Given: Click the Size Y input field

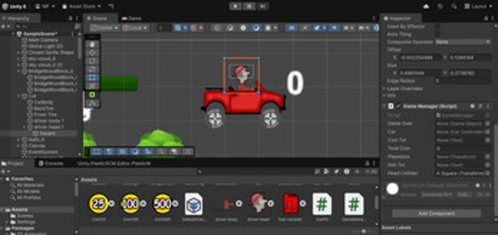Looking at the screenshot, I should point(471,73).
